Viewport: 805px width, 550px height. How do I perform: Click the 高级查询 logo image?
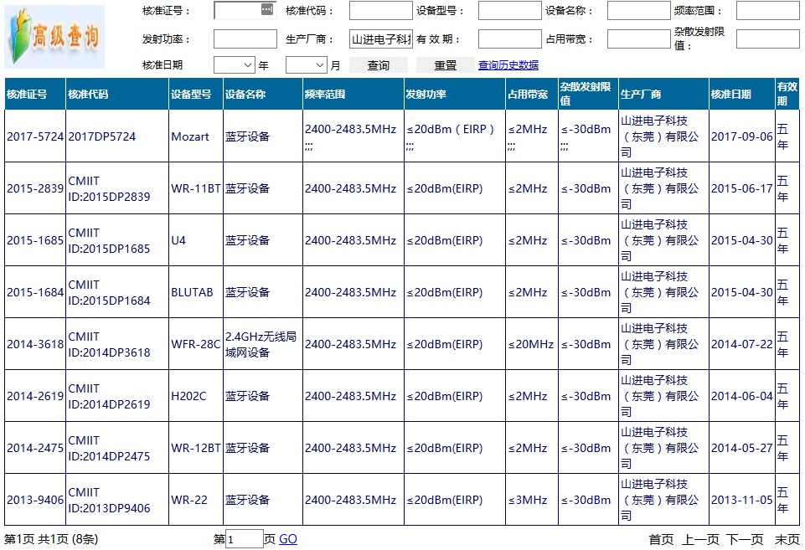pyautogui.click(x=54, y=37)
